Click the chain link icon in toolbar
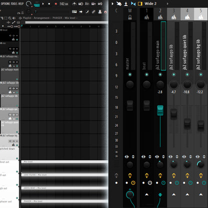Viewport: 208px width, 208px height. pos(93,11)
